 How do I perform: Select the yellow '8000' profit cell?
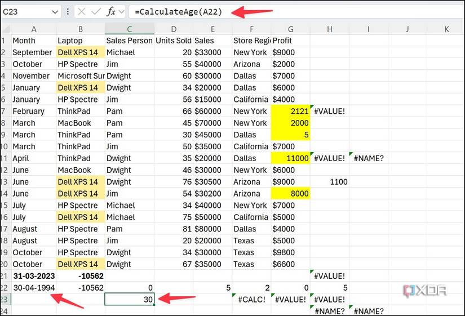coord(291,194)
